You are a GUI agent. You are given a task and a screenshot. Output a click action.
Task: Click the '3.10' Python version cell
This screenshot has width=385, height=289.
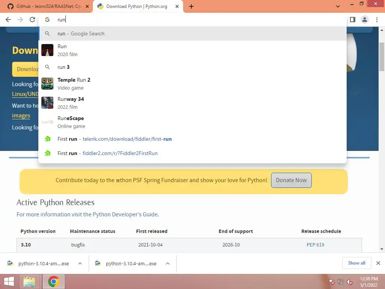[26, 245]
